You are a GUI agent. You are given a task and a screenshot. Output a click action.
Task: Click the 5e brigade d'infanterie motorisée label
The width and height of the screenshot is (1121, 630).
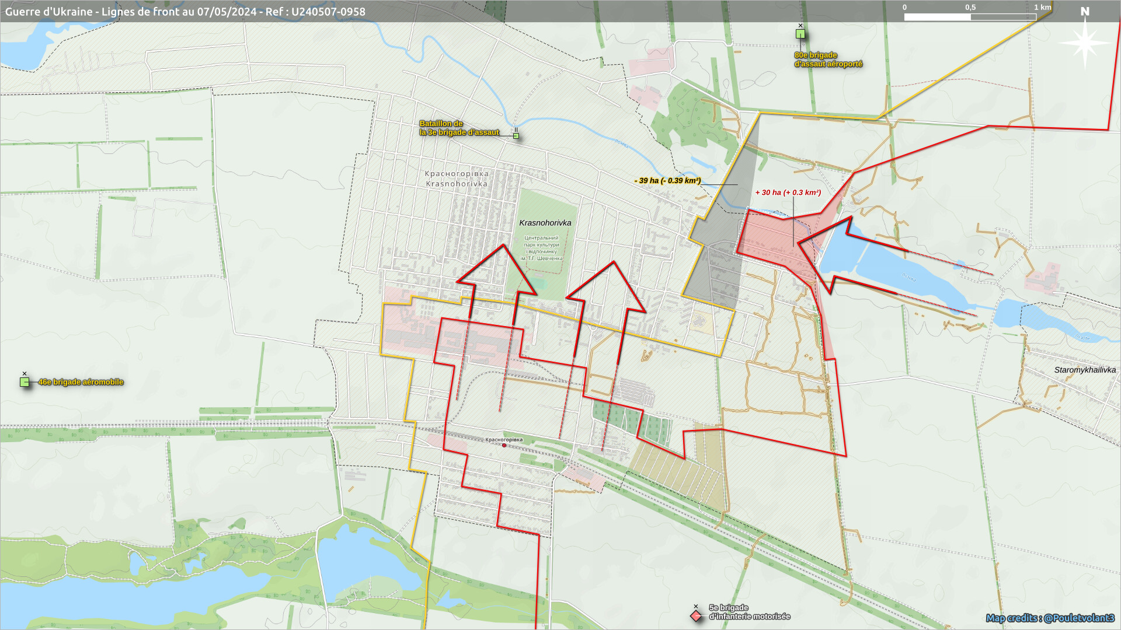coord(749,612)
